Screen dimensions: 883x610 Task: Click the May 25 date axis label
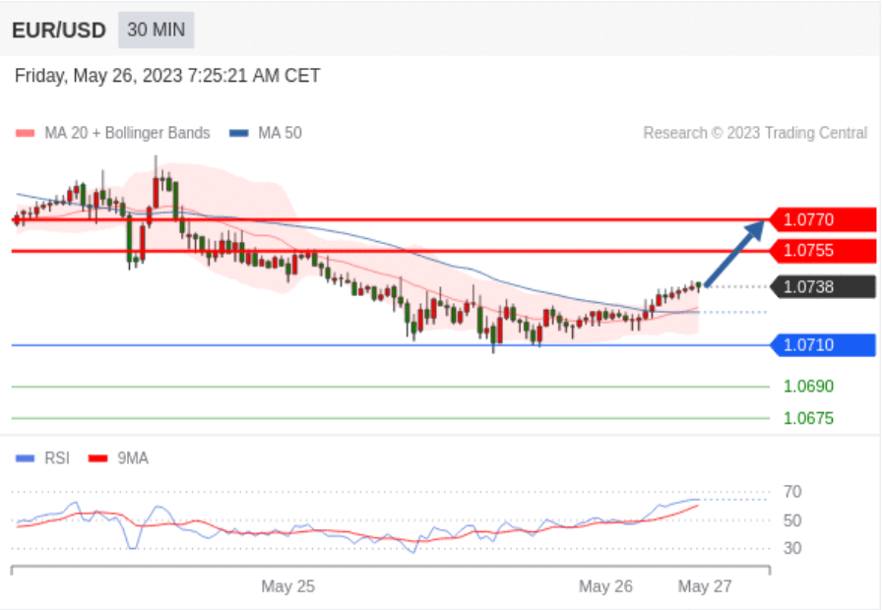(287, 586)
